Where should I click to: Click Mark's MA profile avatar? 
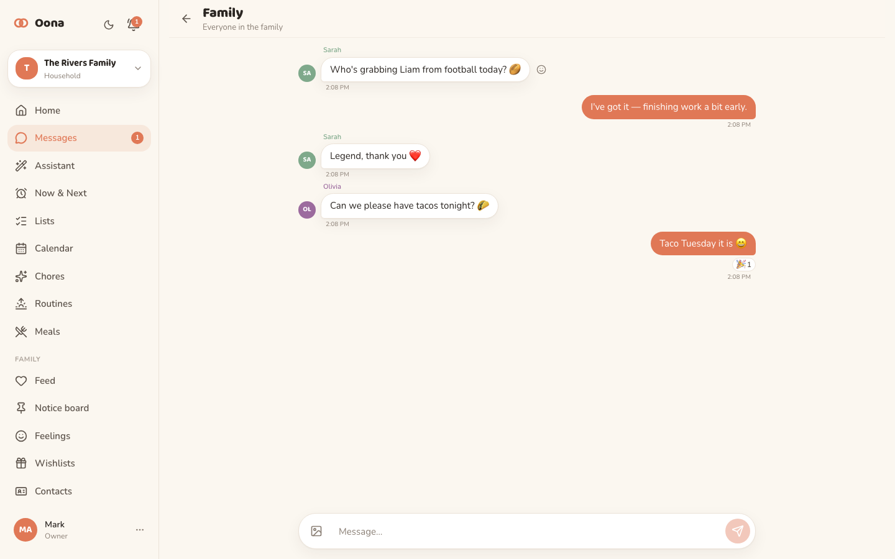(x=25, y=530)
